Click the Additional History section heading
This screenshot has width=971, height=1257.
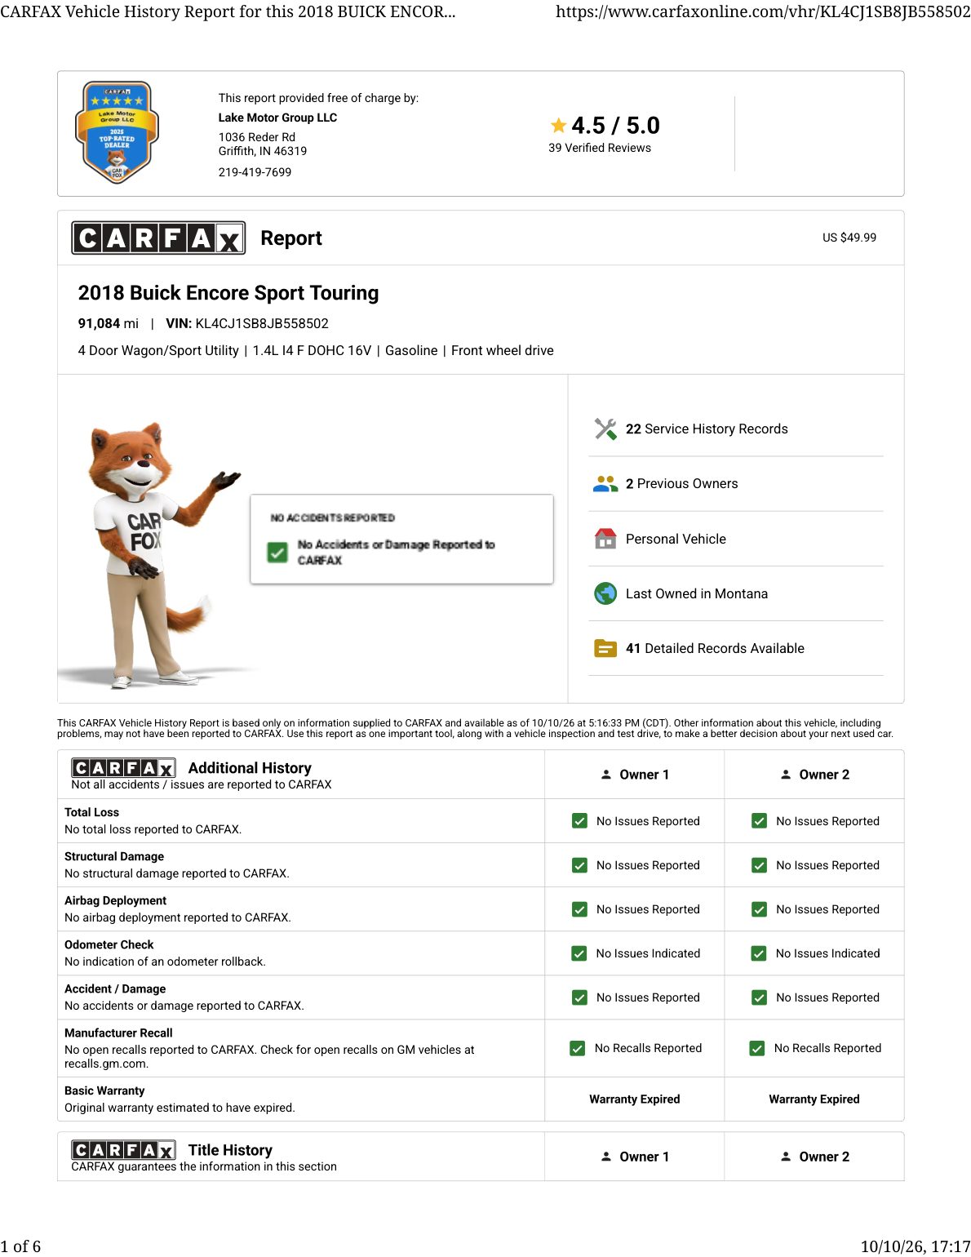[250, 768]
